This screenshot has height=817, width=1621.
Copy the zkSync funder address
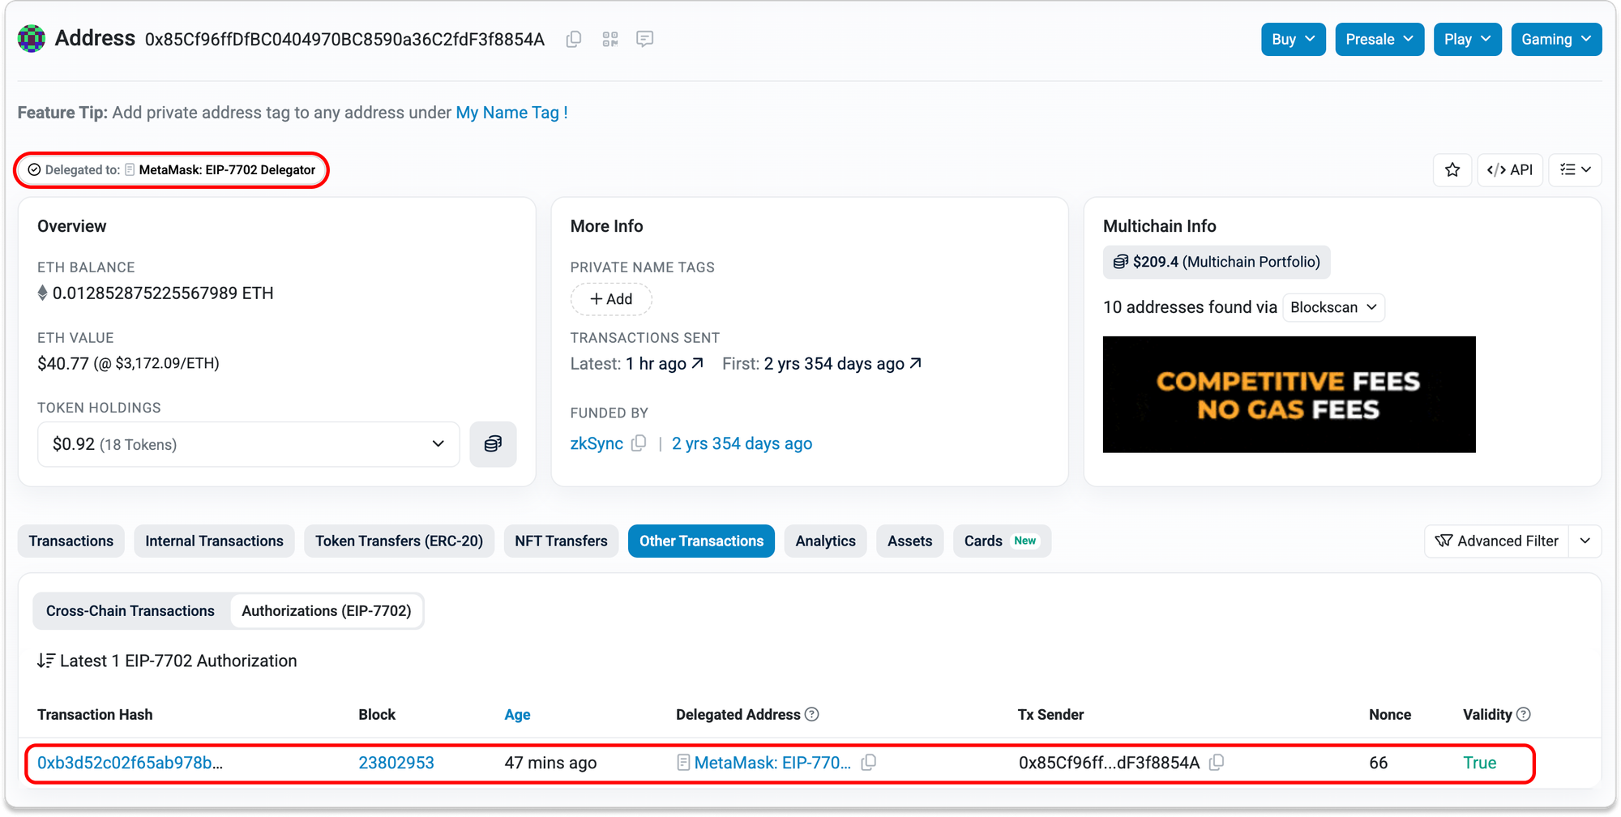point(639,443)
